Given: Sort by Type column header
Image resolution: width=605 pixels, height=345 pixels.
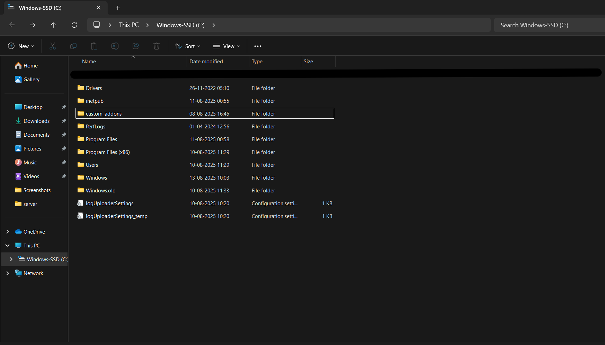Looking at the screenshot, I should [257, 62].
